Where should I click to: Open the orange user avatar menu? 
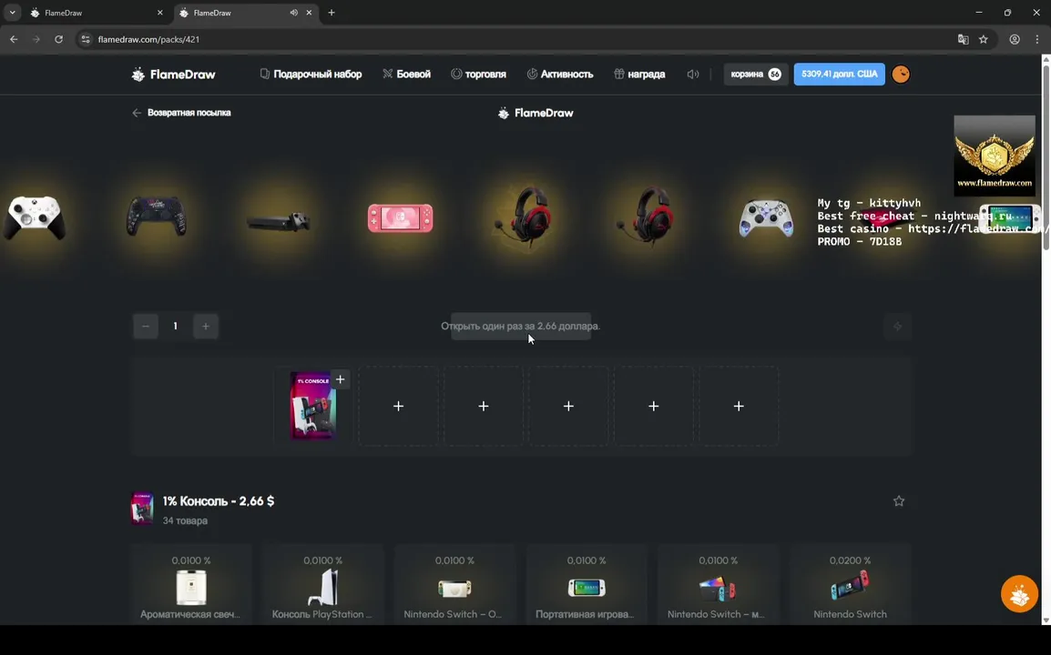click(x=901, y=75)
